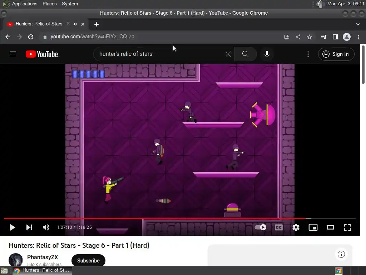This screenshot has width=366, height=275.
Task: Open the info icon on card
Action: coord(341,254)
